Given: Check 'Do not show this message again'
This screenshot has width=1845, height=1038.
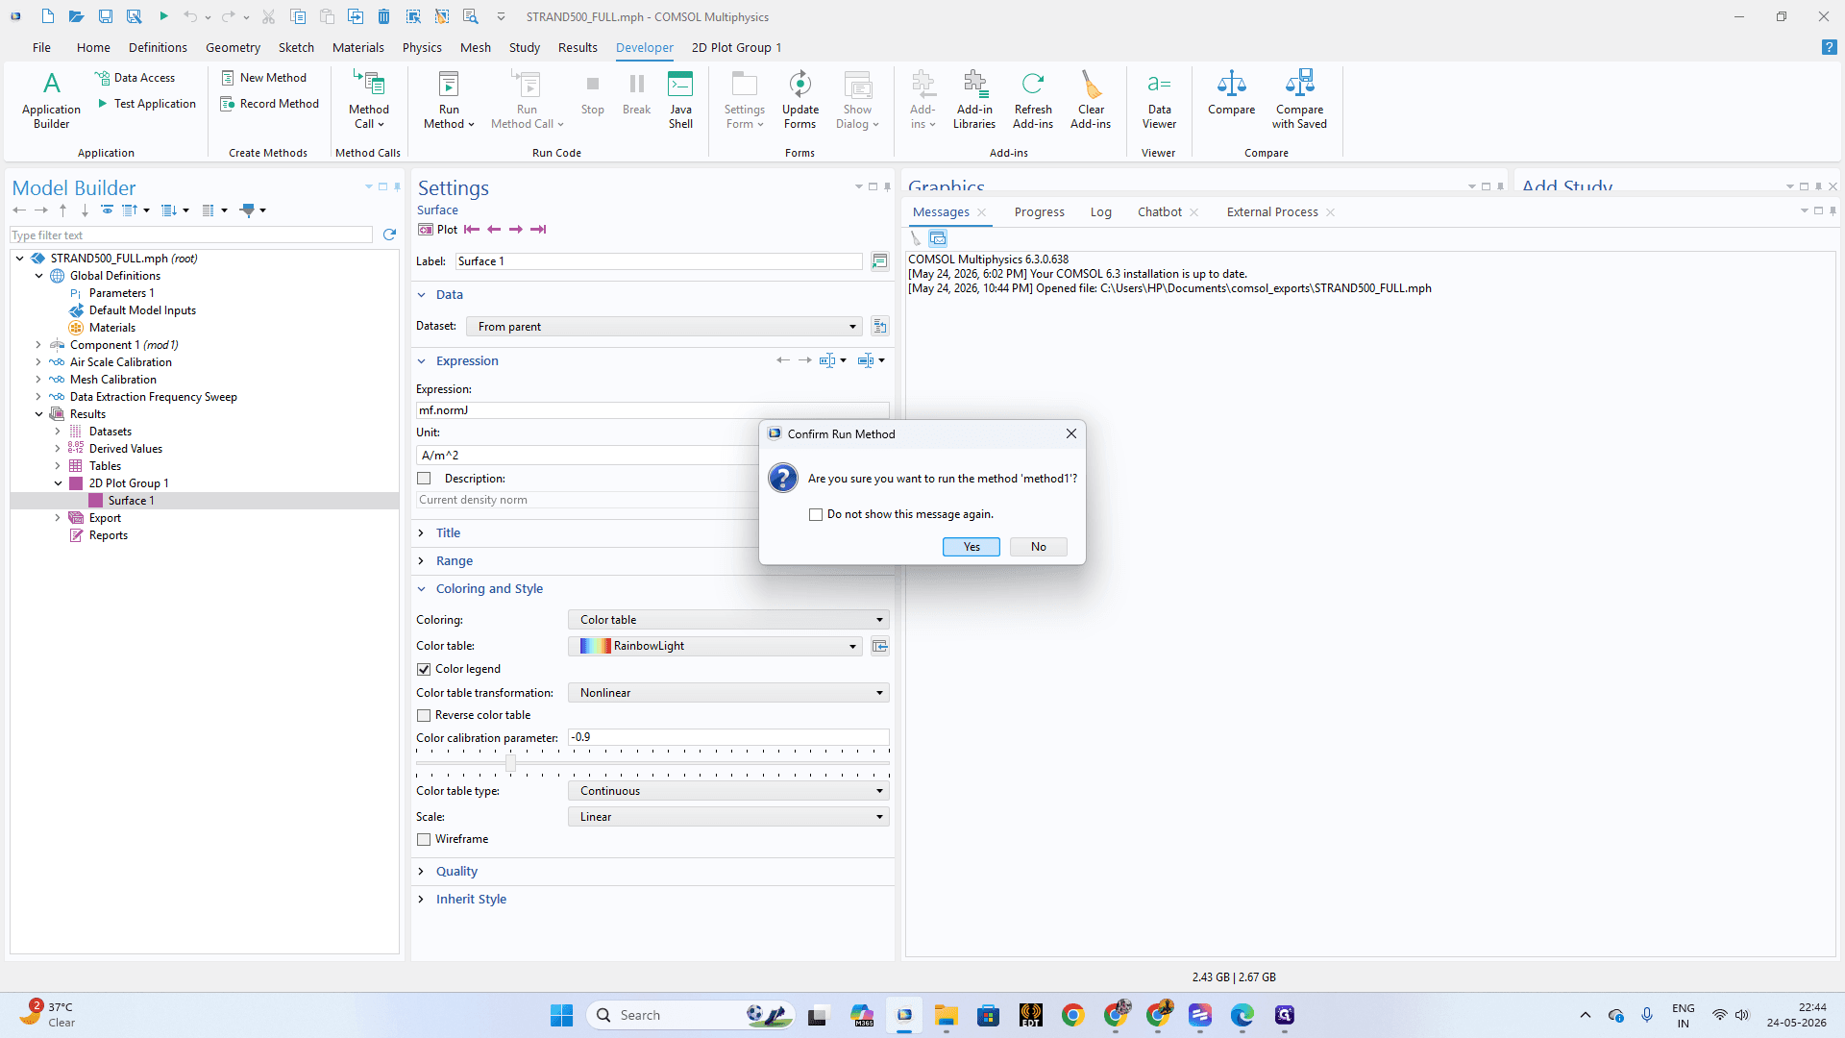Looking at the screenshot, I should click(x=816, y=515).
